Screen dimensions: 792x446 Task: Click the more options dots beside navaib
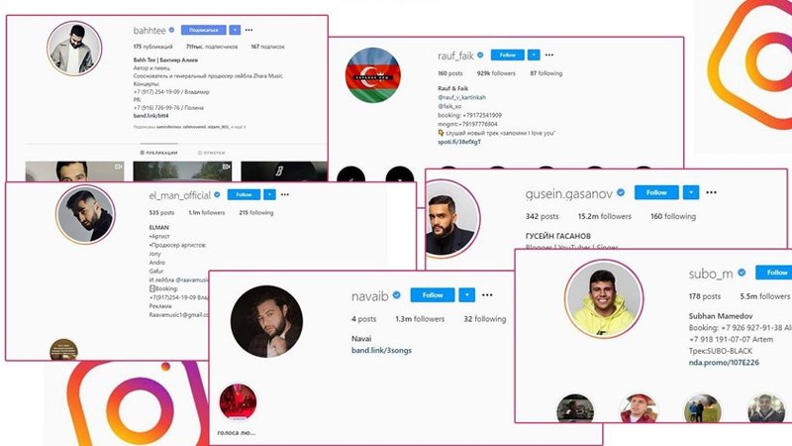tap(487, 294)
